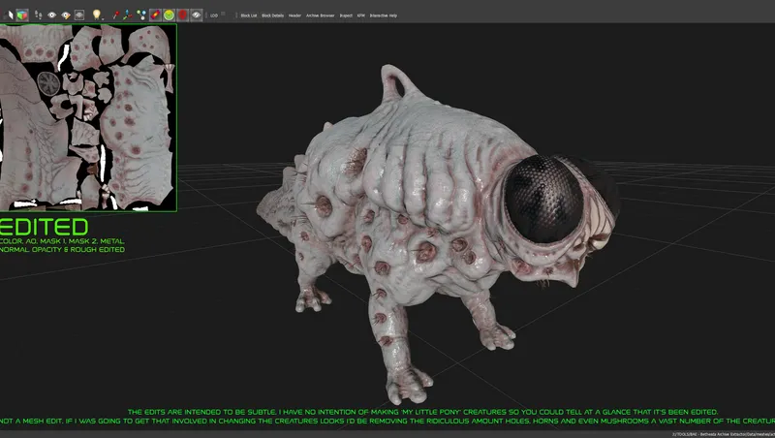The height and width of the screenshot is (438, 775).
Task: Click the UV texture map thumbnail
Action: 88,117
